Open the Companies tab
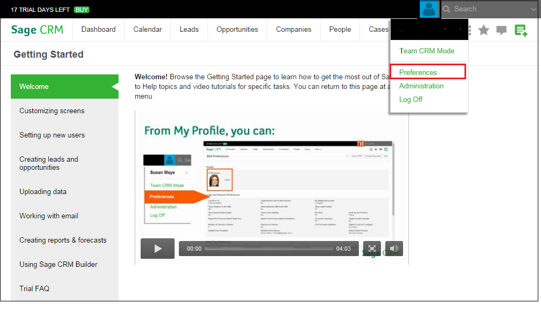 pos(293,30)
